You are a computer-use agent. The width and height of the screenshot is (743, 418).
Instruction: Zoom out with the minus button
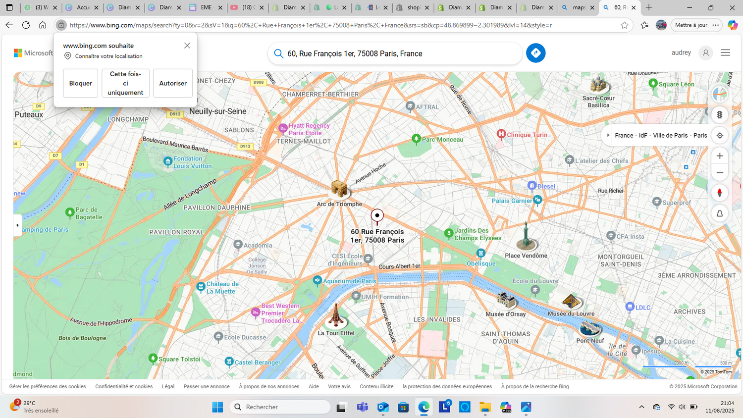(x=720, y=173)
